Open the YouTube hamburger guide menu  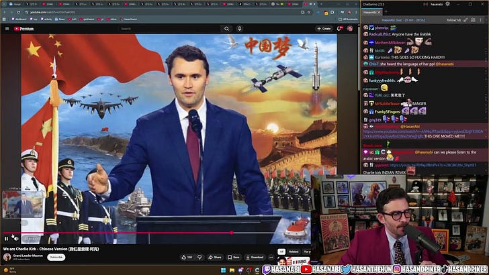coord(7,29)
